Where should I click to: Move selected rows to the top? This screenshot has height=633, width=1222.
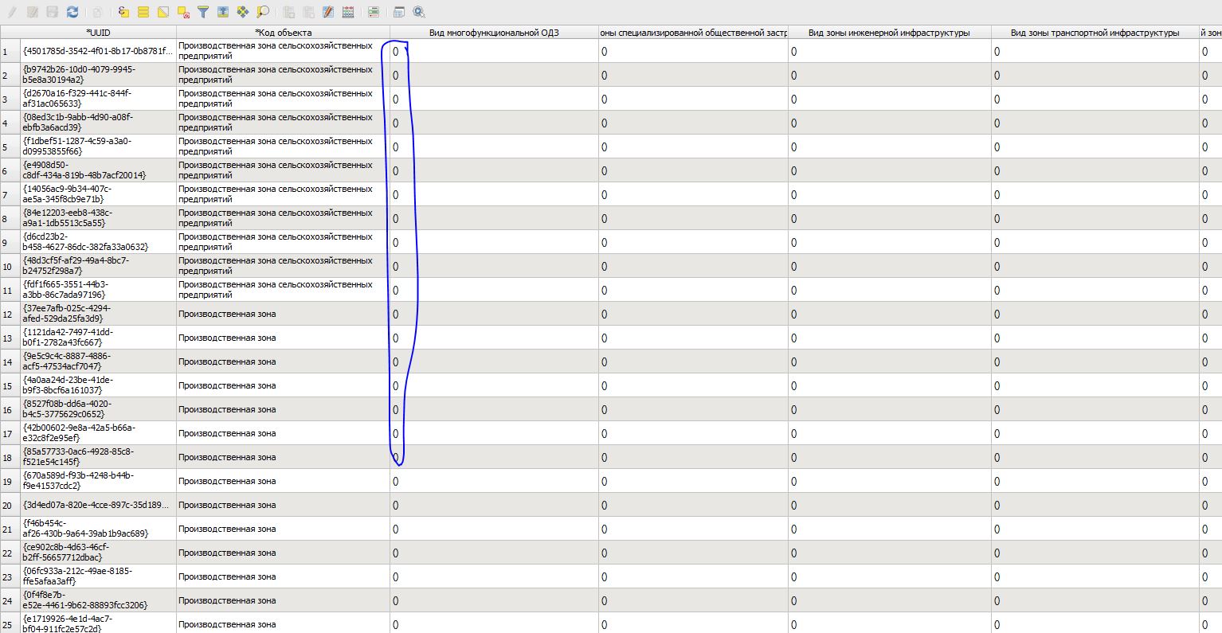coord(223,12)
